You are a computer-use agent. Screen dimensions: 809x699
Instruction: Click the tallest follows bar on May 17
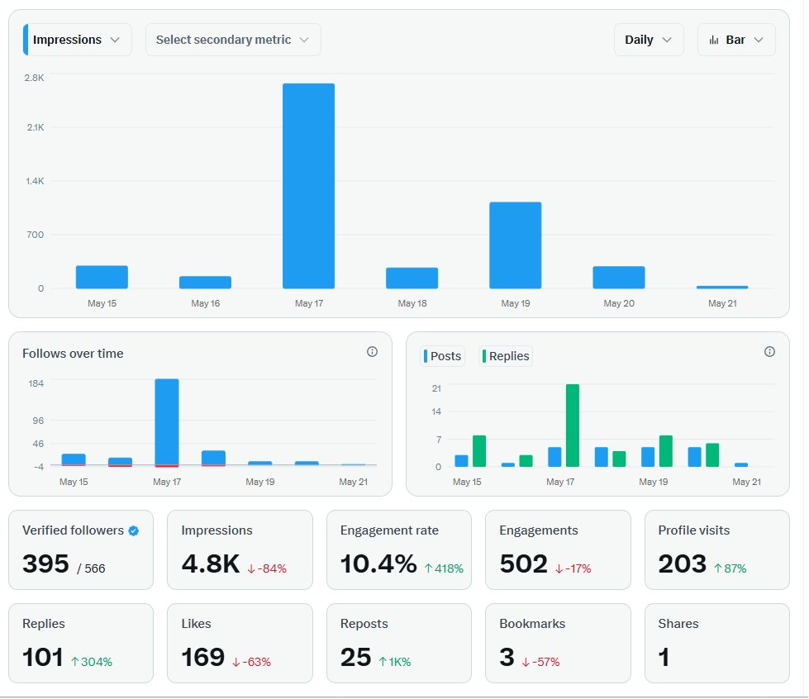167,422
